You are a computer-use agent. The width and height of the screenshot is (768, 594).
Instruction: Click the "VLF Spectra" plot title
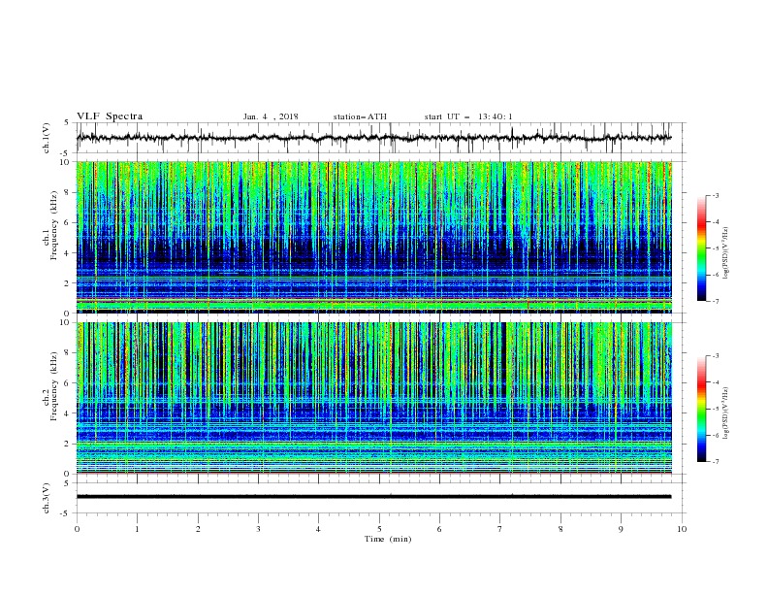point(110,116)
